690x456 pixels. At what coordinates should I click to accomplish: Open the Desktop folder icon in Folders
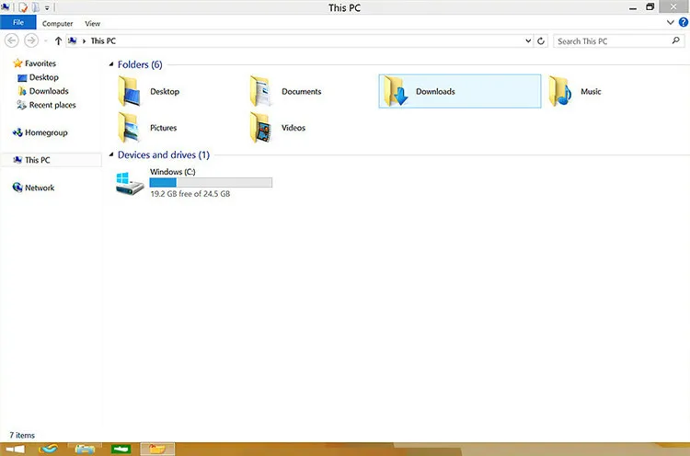(129, 91)
